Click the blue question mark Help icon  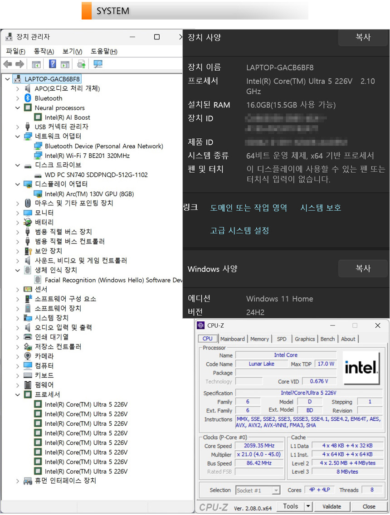point(53,64)
